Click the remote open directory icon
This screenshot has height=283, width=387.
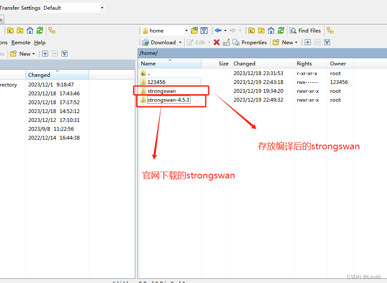coord(194,31)
